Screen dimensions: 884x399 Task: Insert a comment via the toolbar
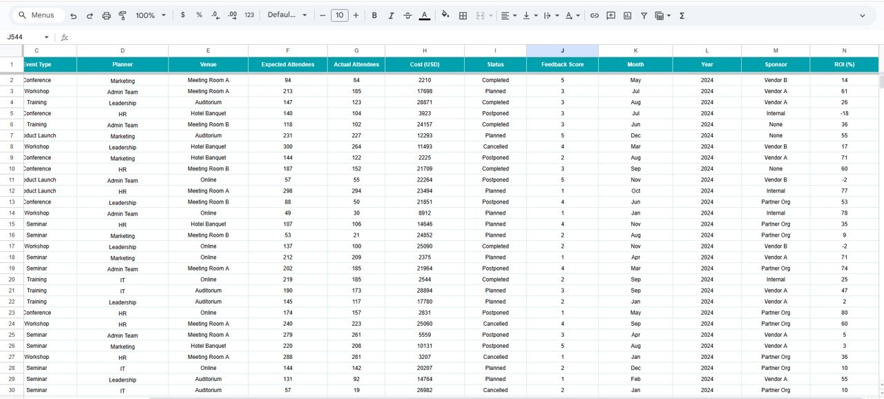(611, 15)
